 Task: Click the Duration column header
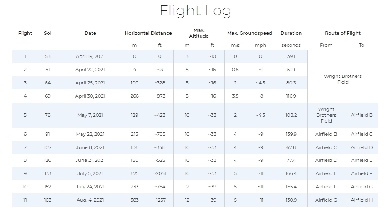pos(291,33)
